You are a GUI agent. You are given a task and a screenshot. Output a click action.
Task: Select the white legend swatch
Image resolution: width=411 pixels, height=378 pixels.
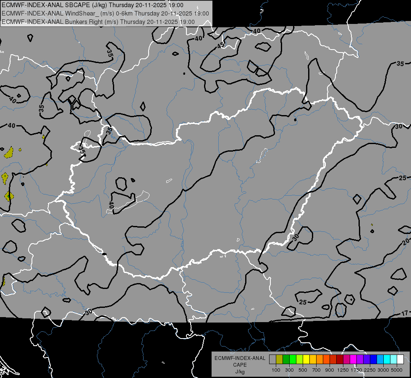(x=400, y=360)
